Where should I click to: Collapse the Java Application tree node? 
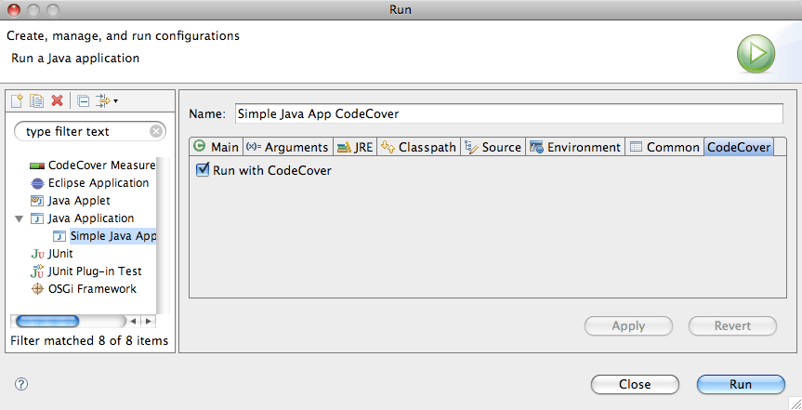coord(20,218)
